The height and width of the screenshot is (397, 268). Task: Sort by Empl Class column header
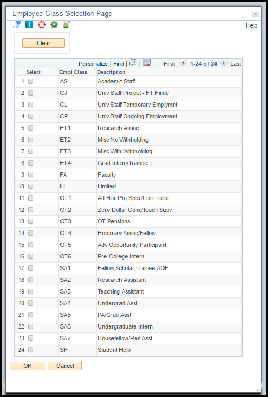(x=73, y=72)
